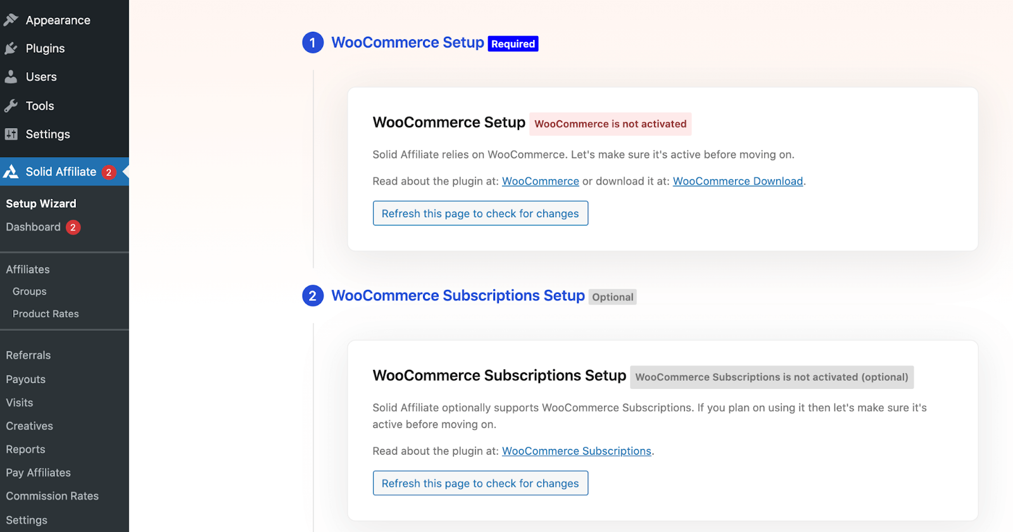The image size is (1013, 532).
Task: Click the Users person icon
Action: [x=11, y=77]
